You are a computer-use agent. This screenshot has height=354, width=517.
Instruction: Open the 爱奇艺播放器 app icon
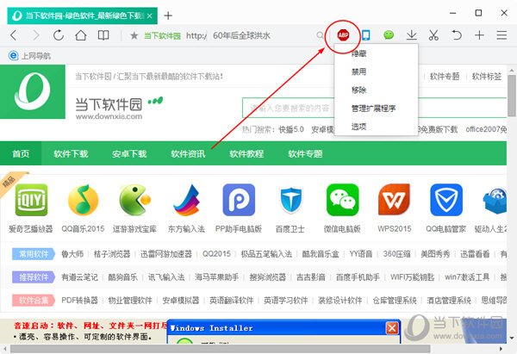(x=31, y=200)
